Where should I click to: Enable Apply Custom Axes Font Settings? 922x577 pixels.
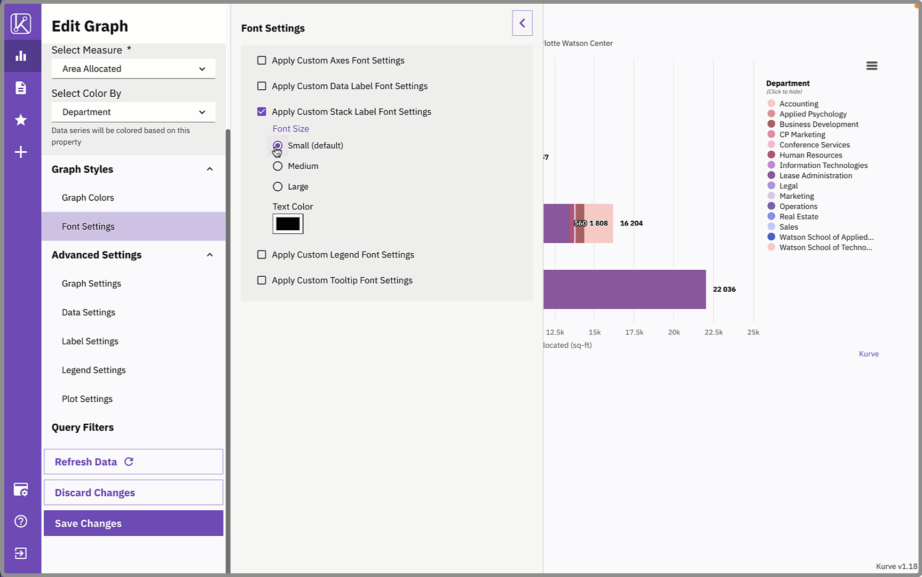click(262, 60)
